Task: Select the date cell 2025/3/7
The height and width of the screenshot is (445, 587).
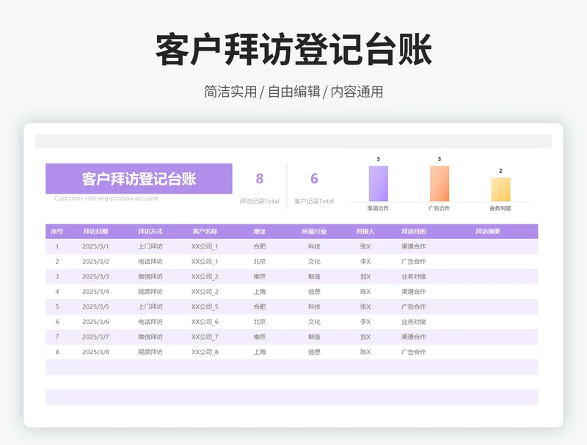Action: click(x=95, y=337)
